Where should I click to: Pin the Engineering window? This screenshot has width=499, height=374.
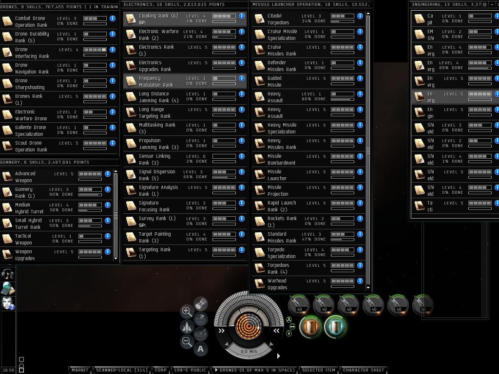tap(485, 4)
